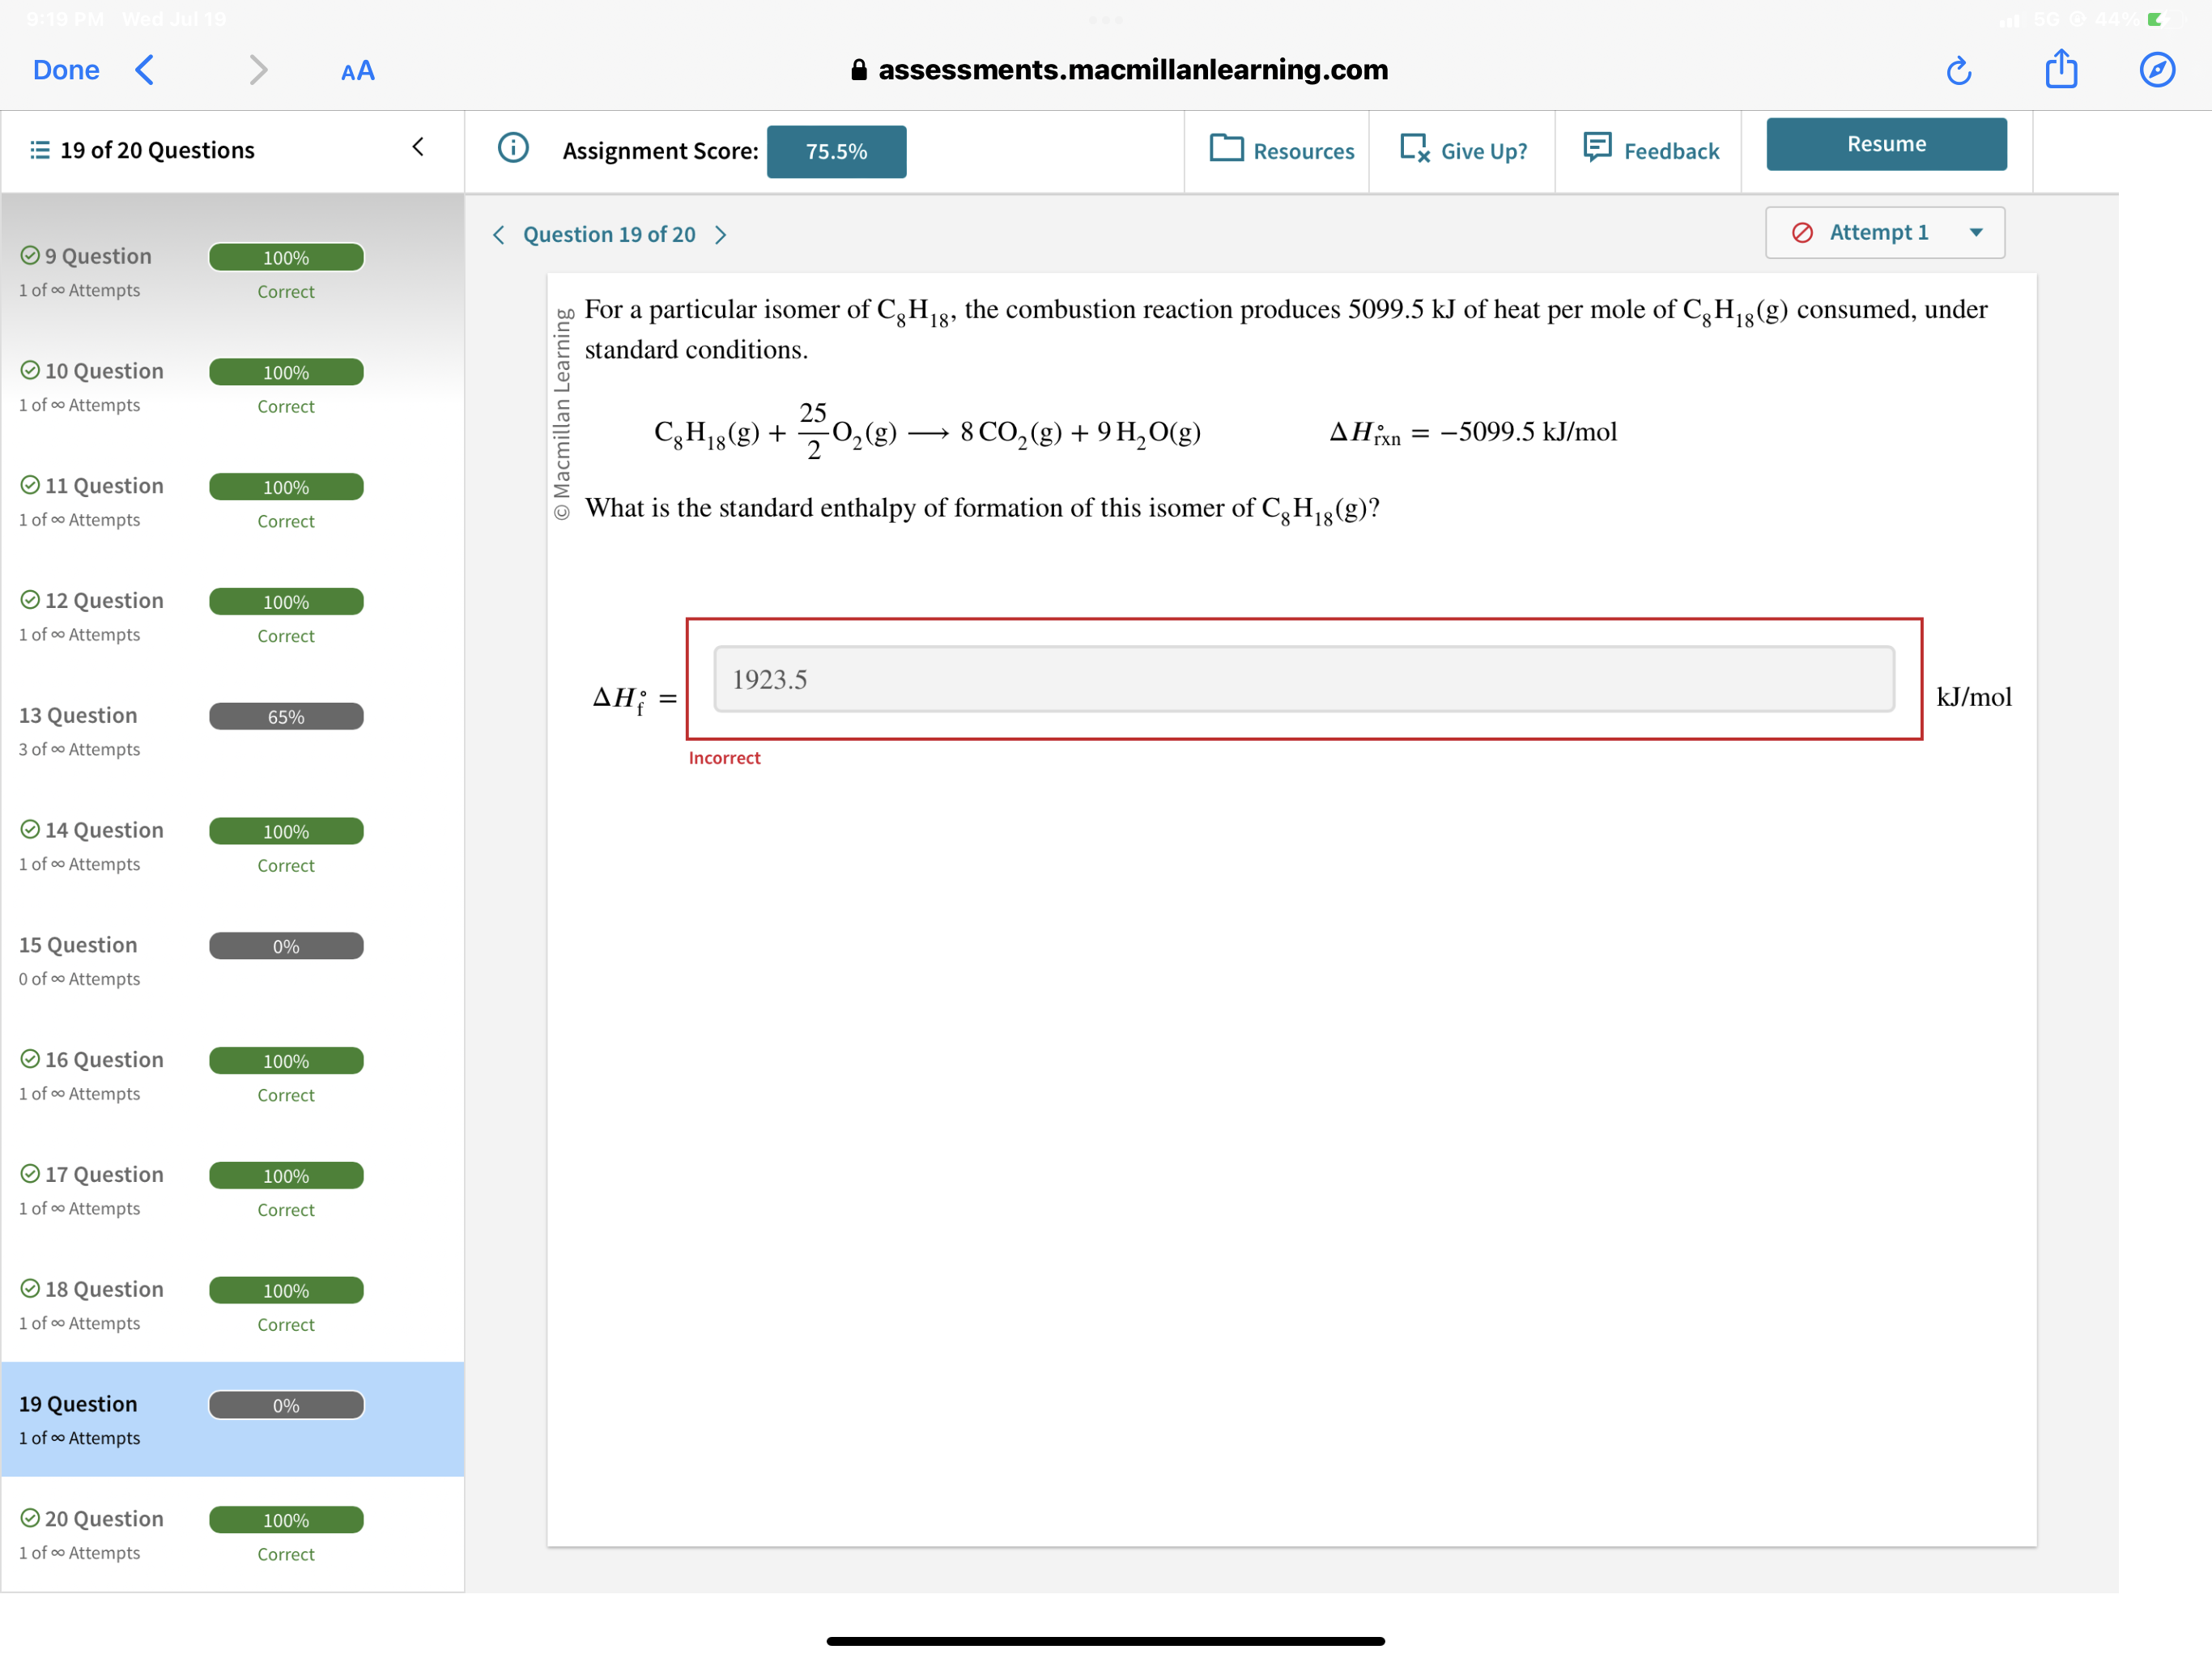
Task: Click the Resources folder icon
Action: (x=1227, y=150)
